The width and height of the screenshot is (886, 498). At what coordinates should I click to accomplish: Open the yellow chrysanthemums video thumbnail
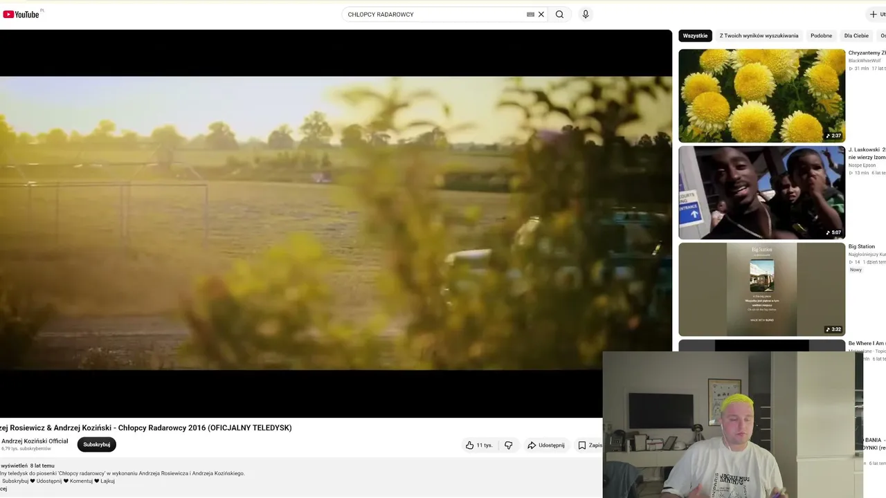(x=761, y=95)
